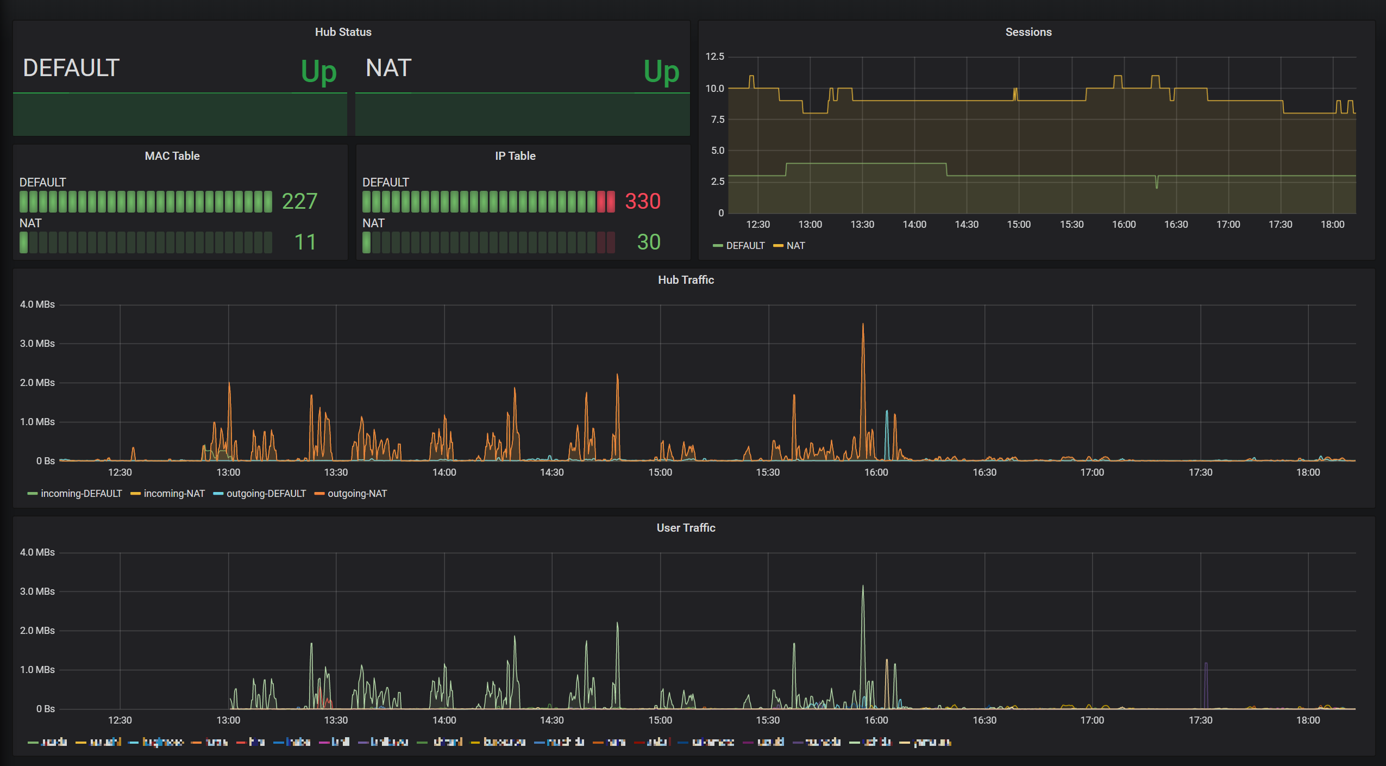This screenshot has width=1386, height=766.
Task: Click the 227 value in MAC Table
Action: click(x=299, y=201)
